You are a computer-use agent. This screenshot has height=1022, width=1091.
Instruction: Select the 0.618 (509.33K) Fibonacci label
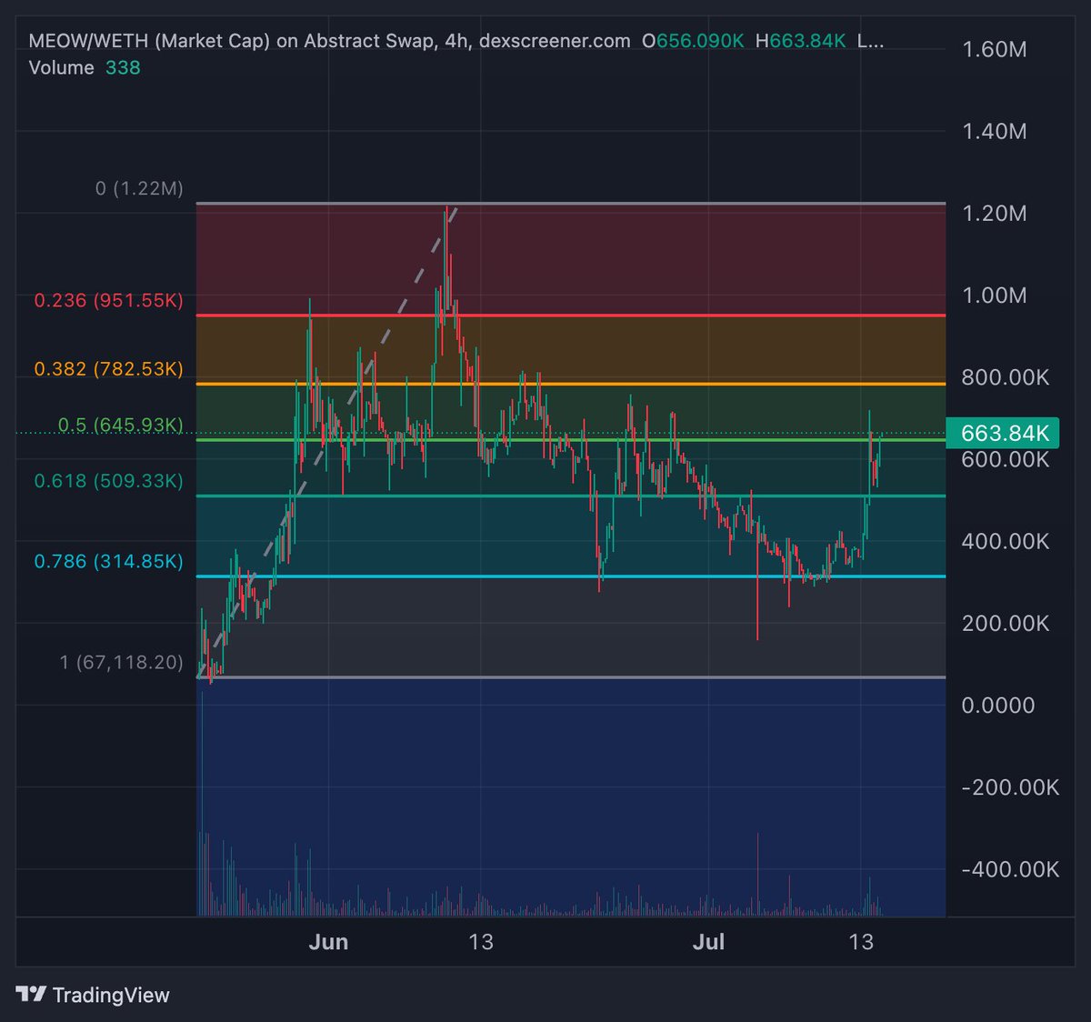[x=109, y=481]
